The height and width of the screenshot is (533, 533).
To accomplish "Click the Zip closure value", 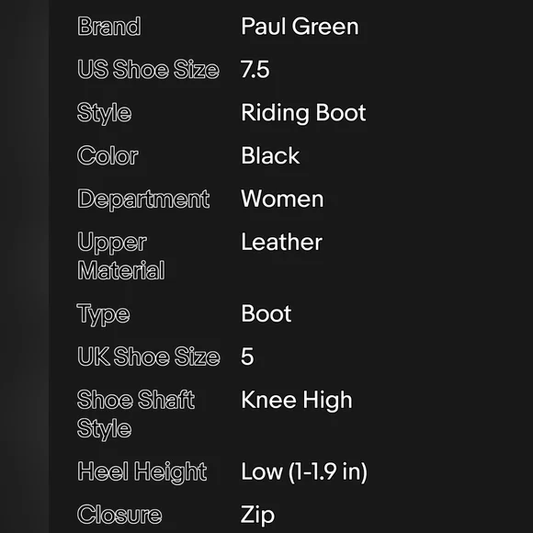I will coord(257,516).
